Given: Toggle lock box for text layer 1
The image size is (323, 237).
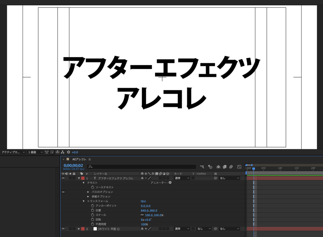Looking at the screenshot, I should 74,178.
